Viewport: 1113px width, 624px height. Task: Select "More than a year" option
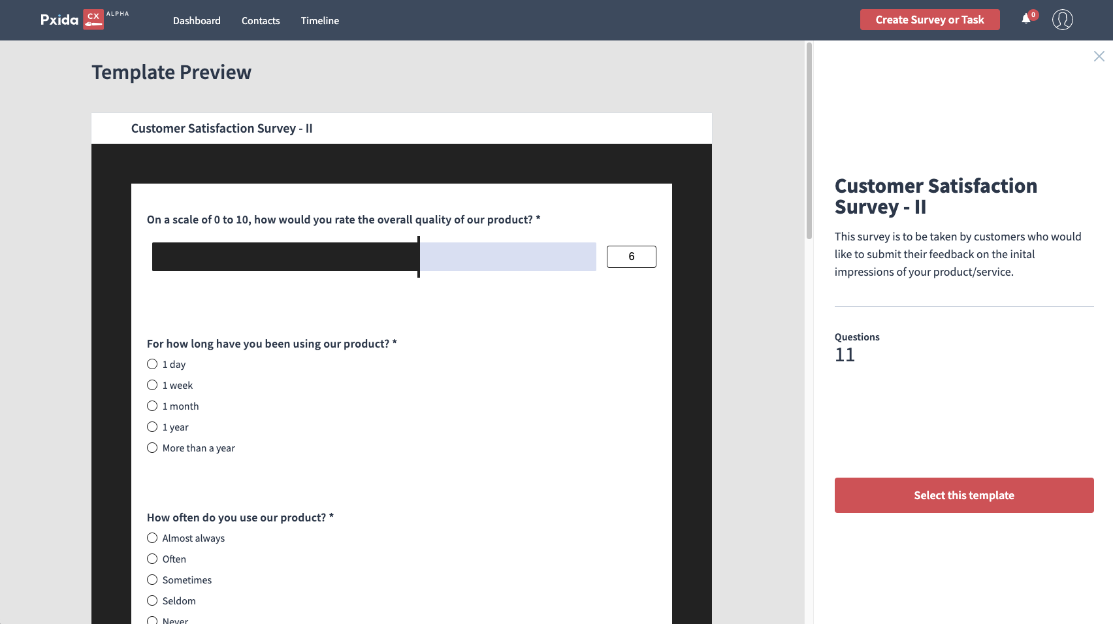(152, 448)
